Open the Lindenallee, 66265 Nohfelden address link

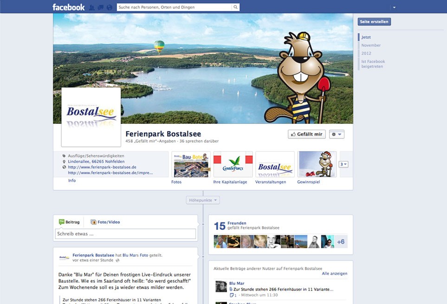click(96, 161)
